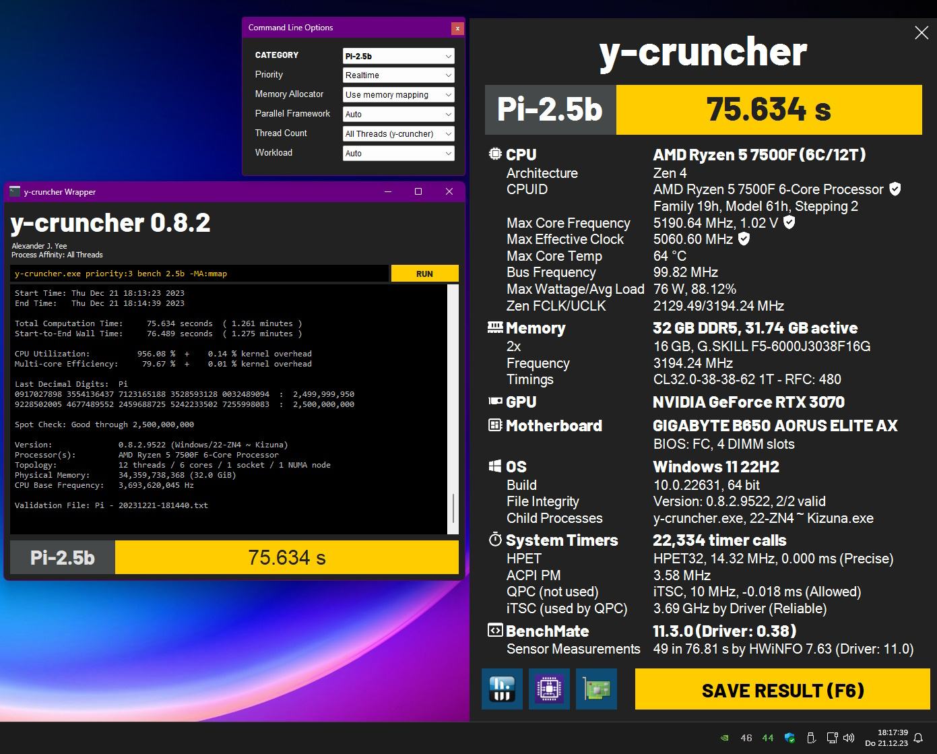Click the 32 GB DDR5, 31.74 GB active text
Viewport: 937px width, 754px height.
pos(755,328)
